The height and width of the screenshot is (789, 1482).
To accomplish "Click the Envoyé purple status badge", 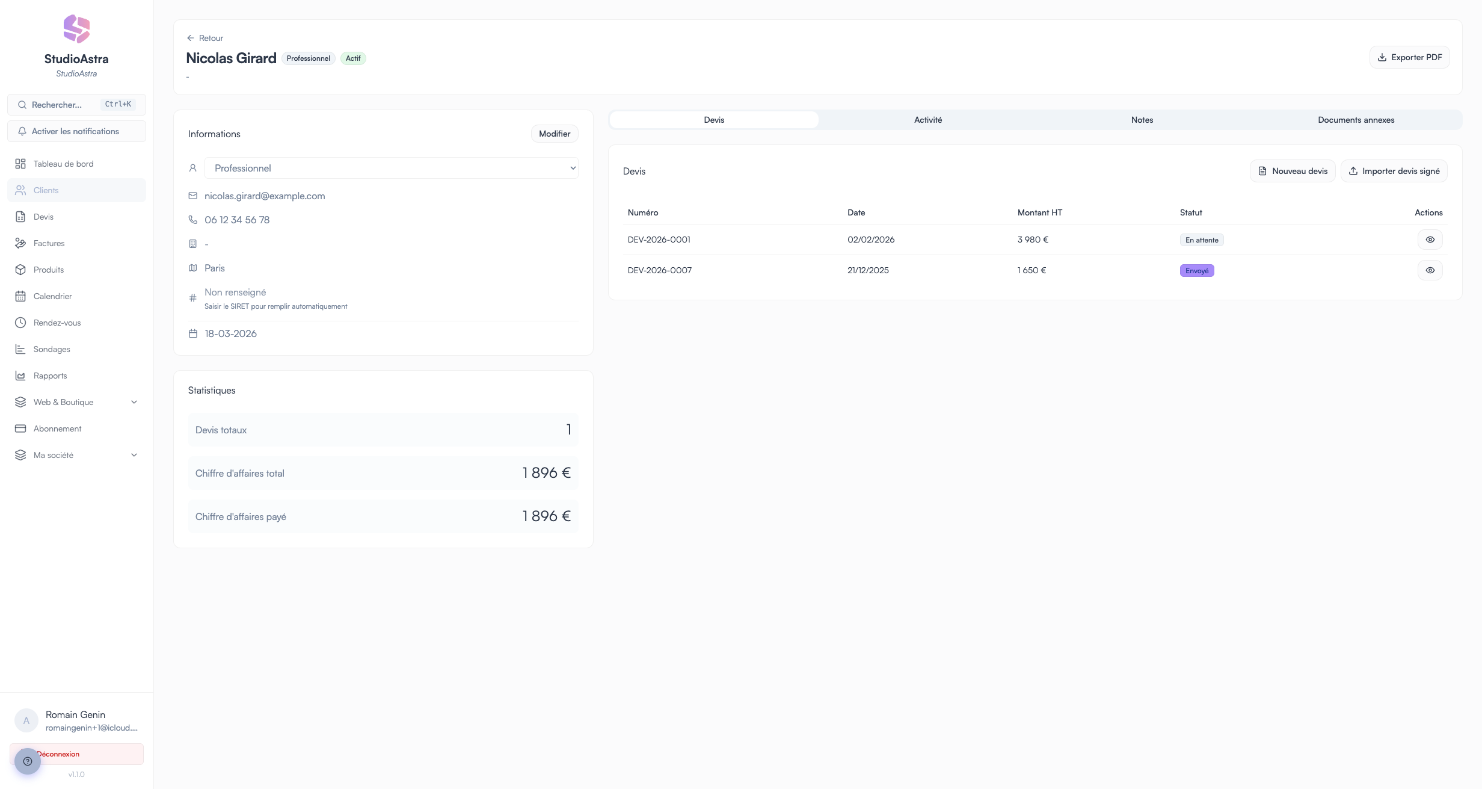I will [1196, 271].
